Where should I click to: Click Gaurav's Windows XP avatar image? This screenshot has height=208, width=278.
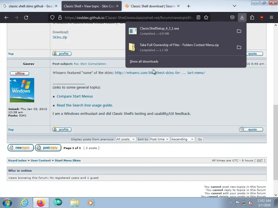pyautogui.click(x=22, y=90)
